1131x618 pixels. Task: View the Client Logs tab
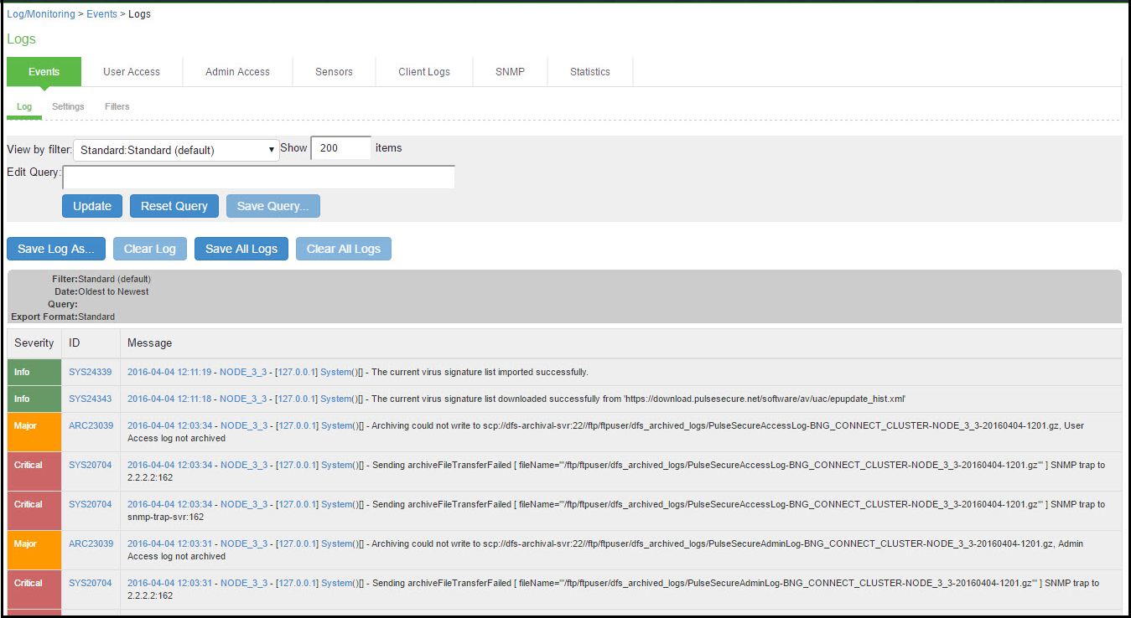tap(423, 72)
